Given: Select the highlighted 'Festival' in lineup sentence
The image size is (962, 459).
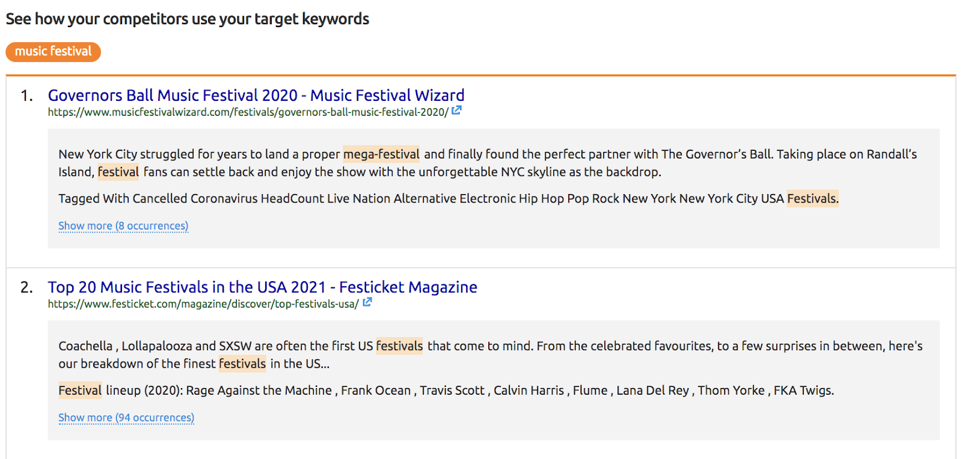Looking at the screenshot, I should tap(79, 390).
